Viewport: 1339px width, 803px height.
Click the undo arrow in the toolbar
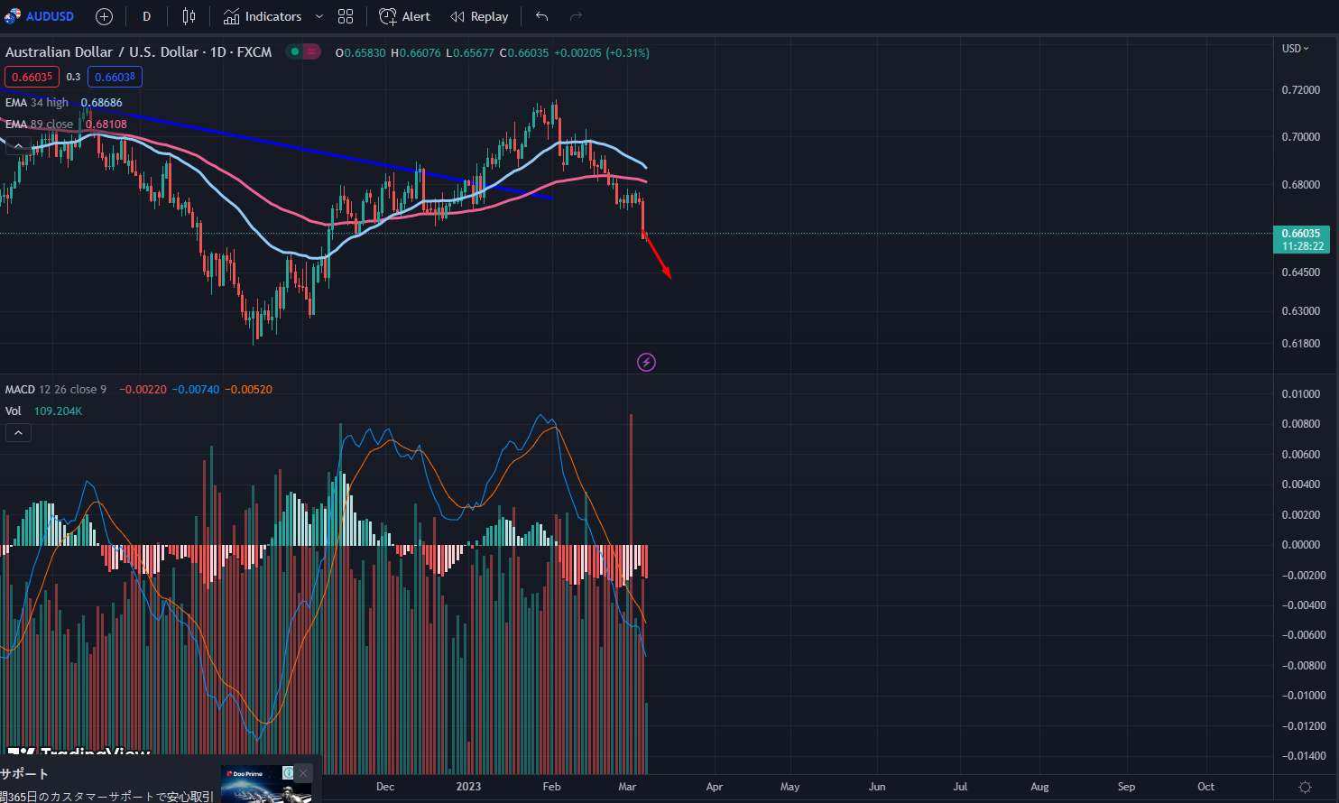tap(540, 15)
